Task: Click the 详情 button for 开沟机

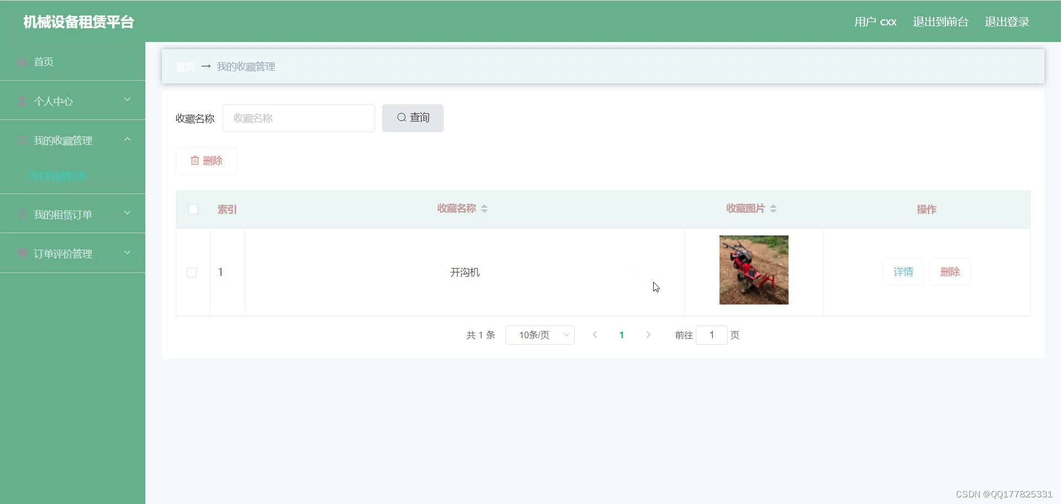Action: coord(903,271)
